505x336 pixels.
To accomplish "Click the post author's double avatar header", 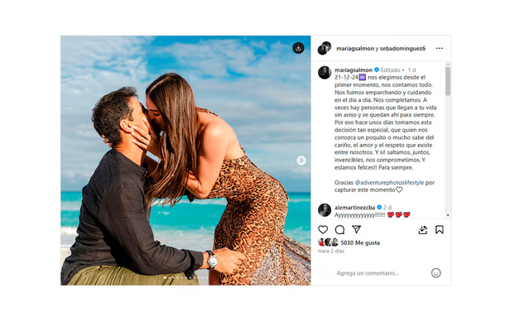I will 325,48.
